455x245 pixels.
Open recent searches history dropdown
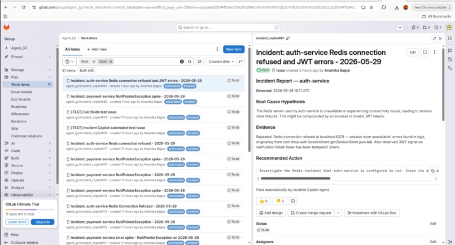(x=69, y=62)
